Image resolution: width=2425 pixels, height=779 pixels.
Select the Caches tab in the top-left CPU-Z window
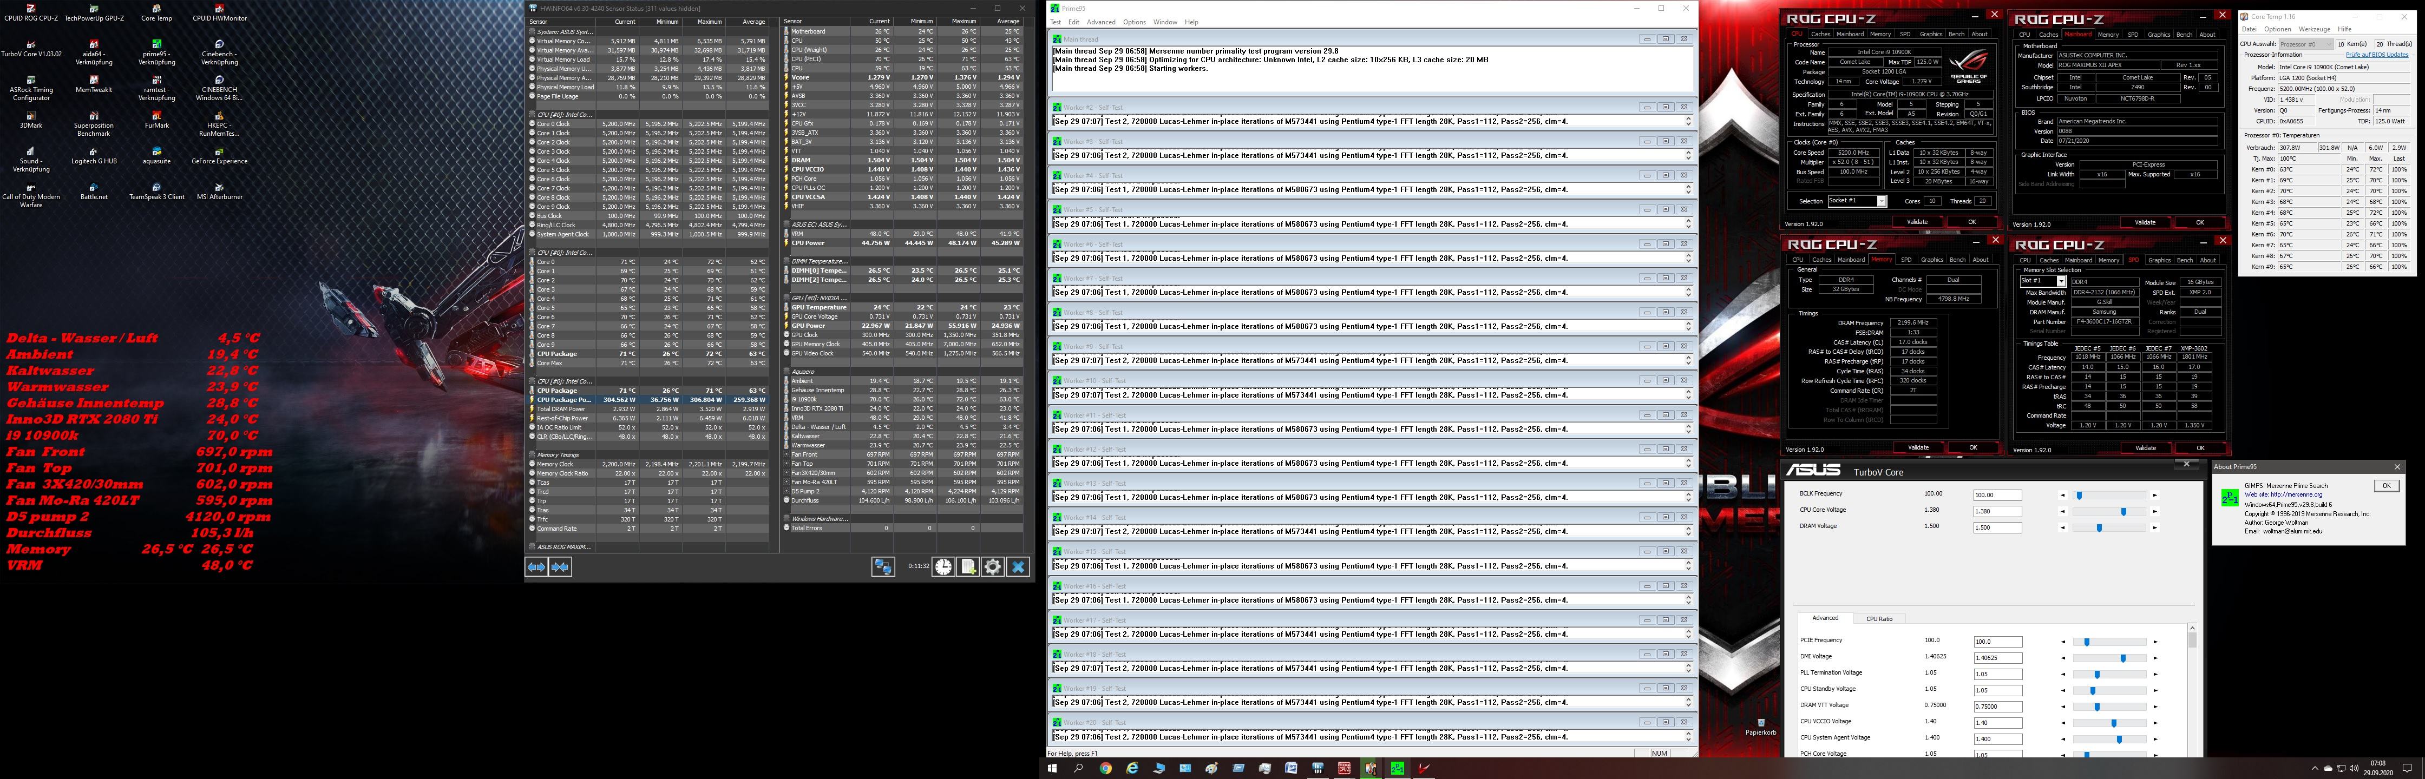click(1820, 34)
